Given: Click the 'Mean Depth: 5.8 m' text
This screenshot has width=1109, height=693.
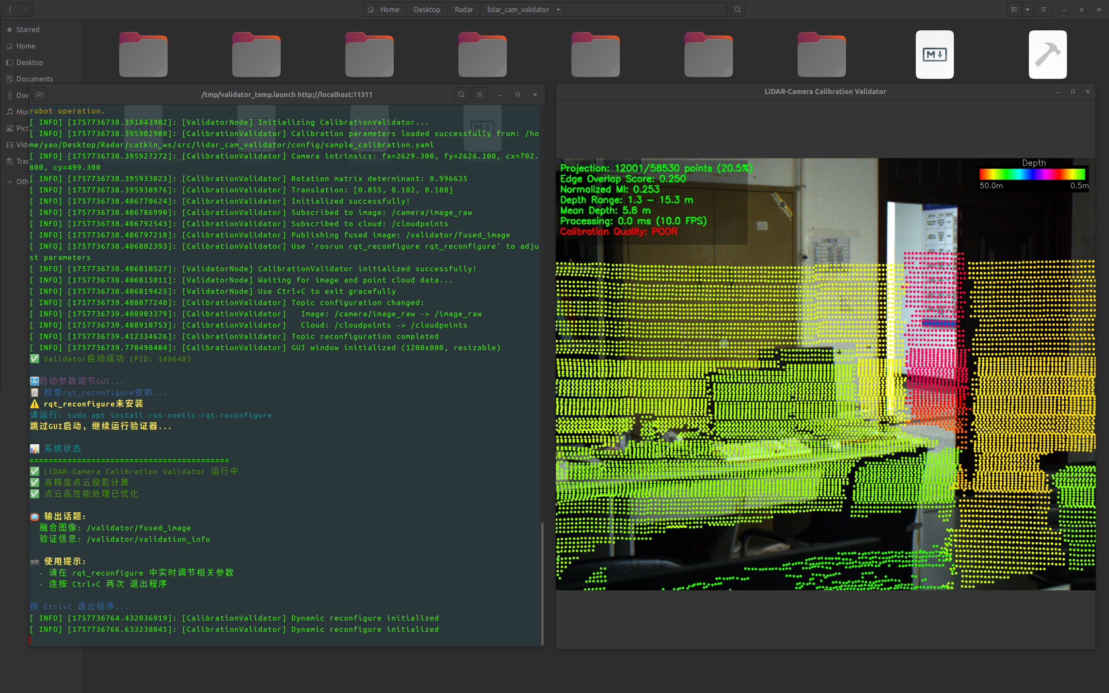Looking at the screenshot, I should tap(605, 210).
